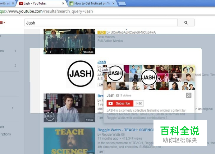Click the Google+ icon on channel card
The image size is (215, 154).
tap(189, 96)
